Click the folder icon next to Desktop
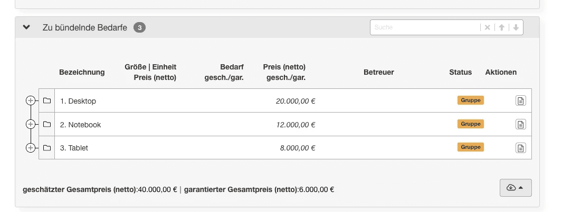Screen dimensions: 562x212 [x=47, y=100]
